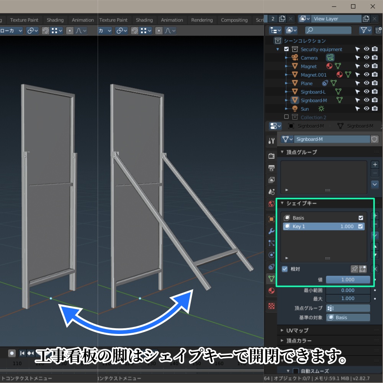383x383 pixels.
Task: Select the Physics properties tab
Action: pyautogui.click(x=272, y=255)
